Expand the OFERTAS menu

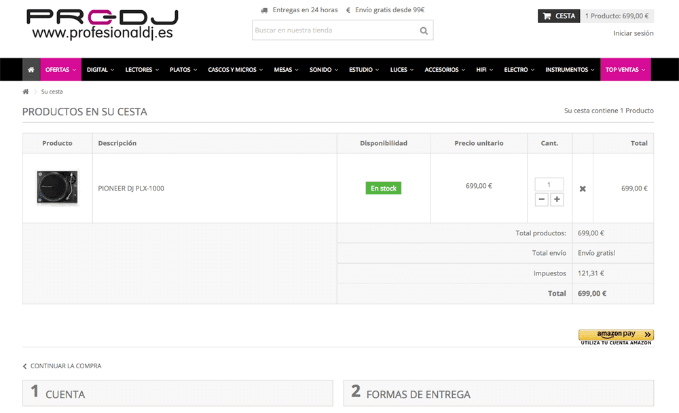(x=60, y=70)
